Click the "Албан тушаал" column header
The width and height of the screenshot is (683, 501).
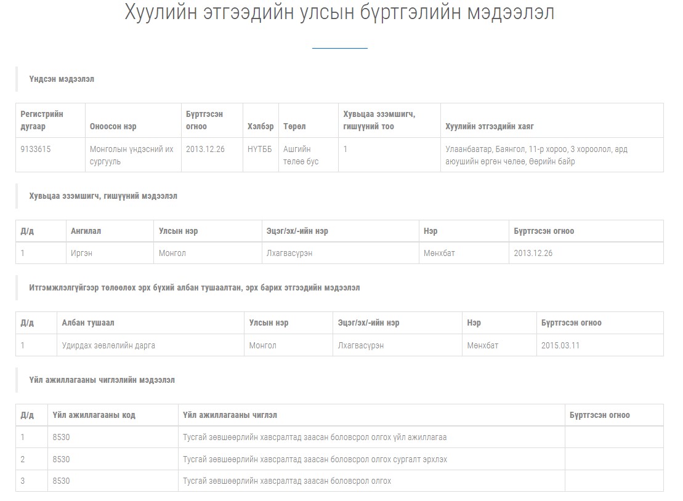[x=88, y=323]
